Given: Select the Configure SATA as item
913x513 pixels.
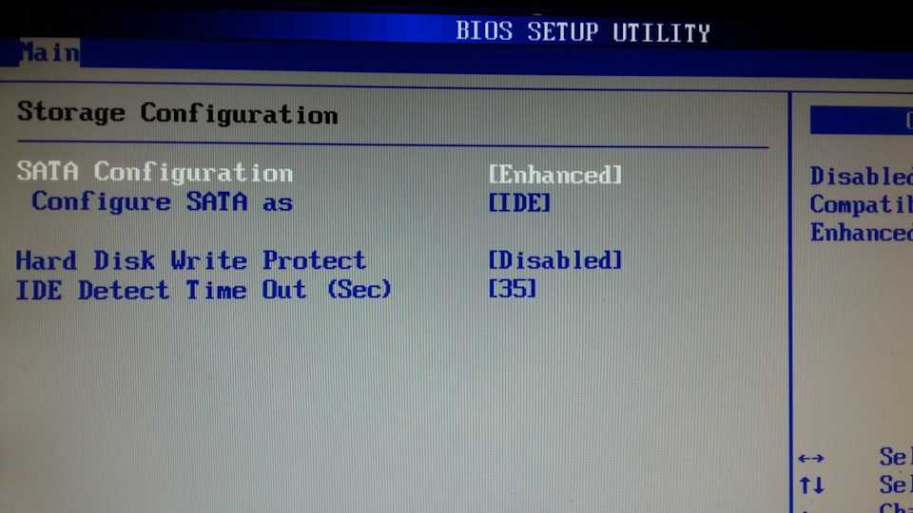Looking at the screenshot, I should pyautogui.click(x=162, y=201).
